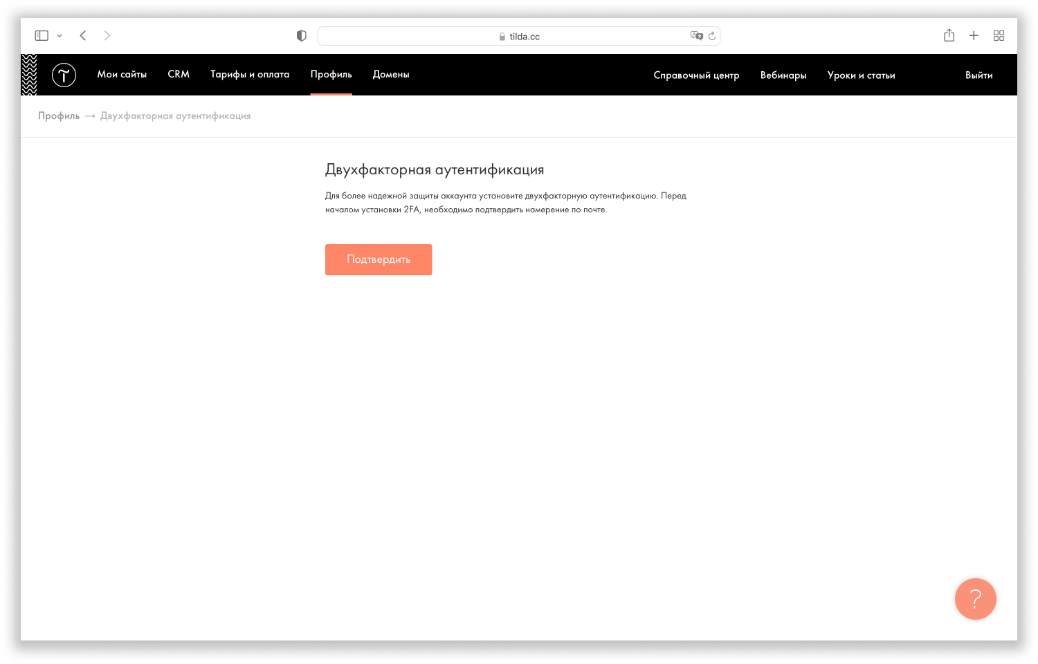
Task: Reload the page with the refresh icon
Action: (712, 36)
